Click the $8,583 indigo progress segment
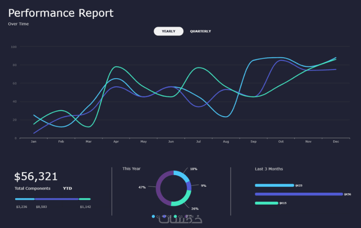 pyautogui.click(x=57, y=199)
